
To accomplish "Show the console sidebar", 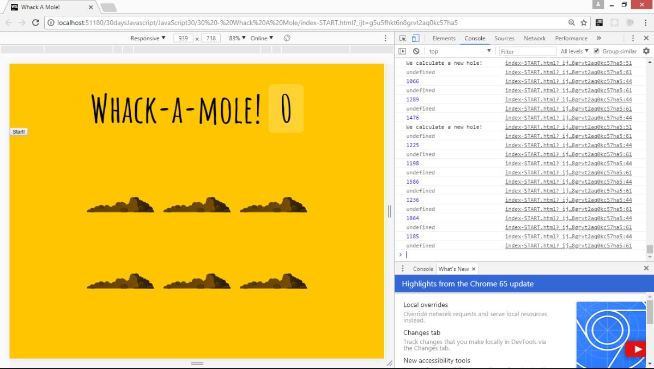I will tap(403, 51).
